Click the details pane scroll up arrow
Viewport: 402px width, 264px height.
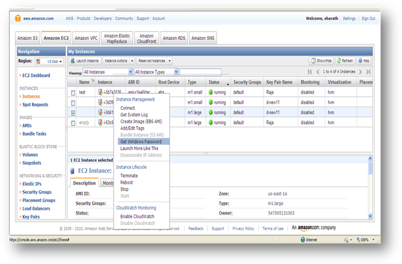370,159
